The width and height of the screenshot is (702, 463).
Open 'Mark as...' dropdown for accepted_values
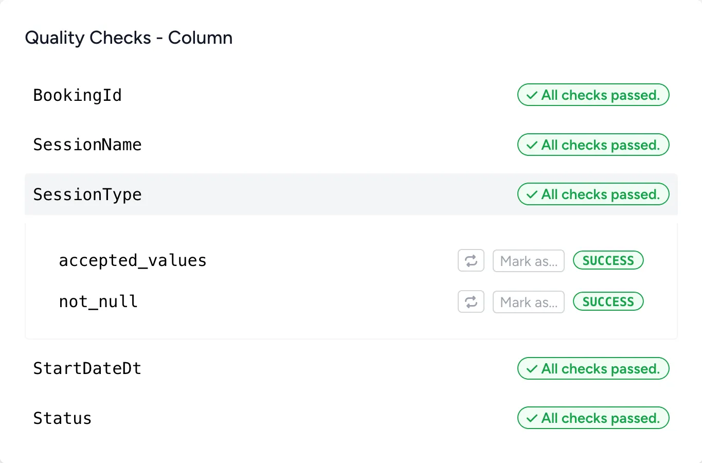tap(528, 261)
